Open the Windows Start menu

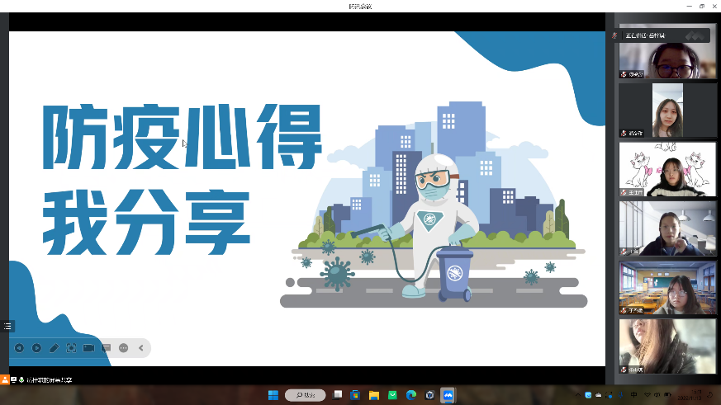coord(273,395)
